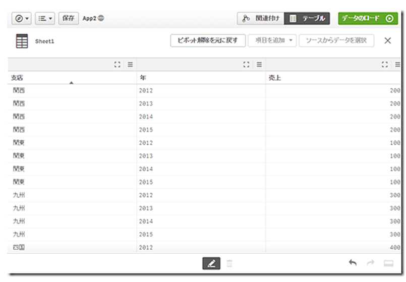Click ピボット解除を元に戻す button
This screenshot has width=406, height=282.
(208, 41)
